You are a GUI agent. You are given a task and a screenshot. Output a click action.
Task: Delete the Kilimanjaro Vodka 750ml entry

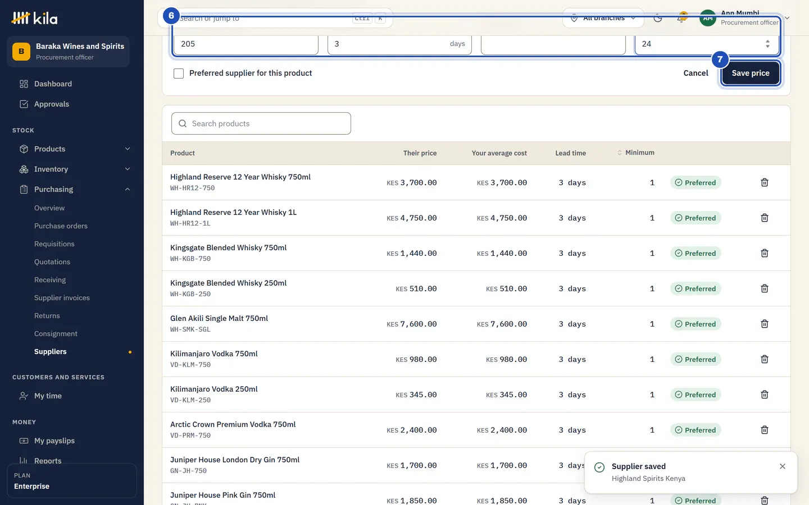(765, 359)
